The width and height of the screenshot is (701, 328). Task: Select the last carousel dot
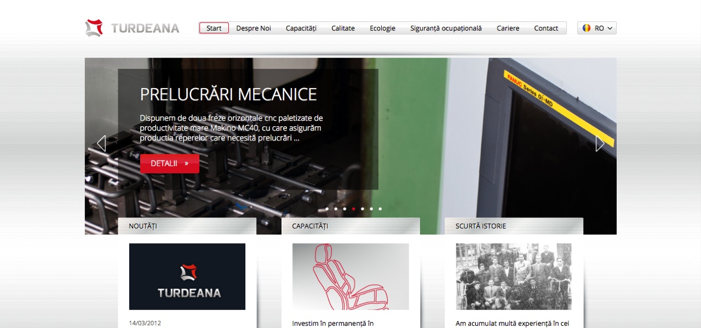[380, 209]
